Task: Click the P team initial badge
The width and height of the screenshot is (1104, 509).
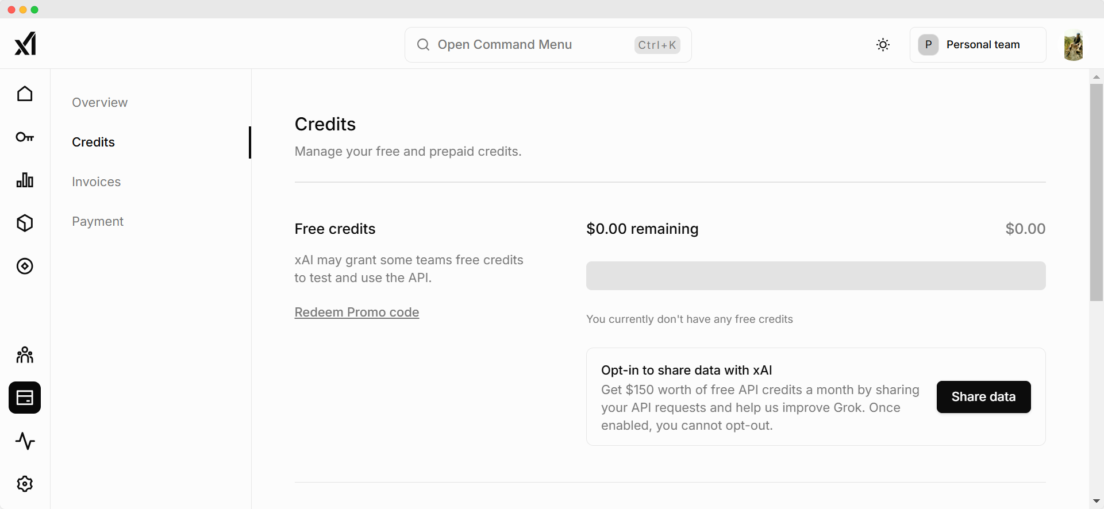Action: click(x=928, y=45)
